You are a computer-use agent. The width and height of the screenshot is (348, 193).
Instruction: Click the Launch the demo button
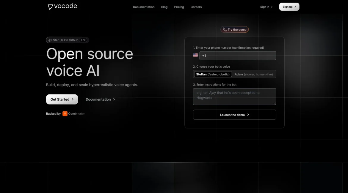pyautogui.click(x=234, y=115)
